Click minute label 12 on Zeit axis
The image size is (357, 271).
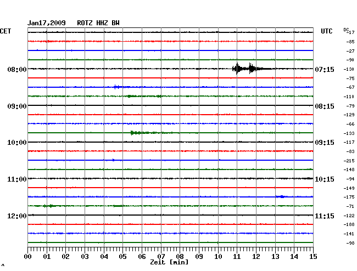256,257
